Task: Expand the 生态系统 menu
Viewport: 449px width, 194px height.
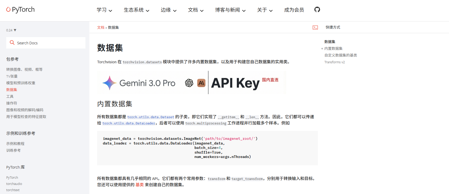Action: [x=136, y=10]
